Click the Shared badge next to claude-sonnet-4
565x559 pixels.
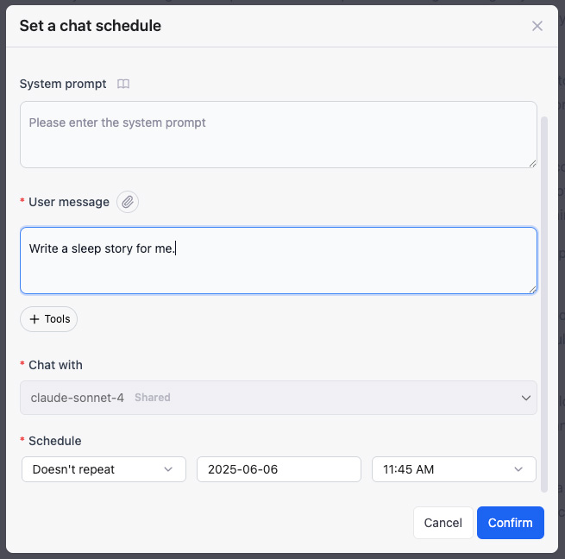153,398
